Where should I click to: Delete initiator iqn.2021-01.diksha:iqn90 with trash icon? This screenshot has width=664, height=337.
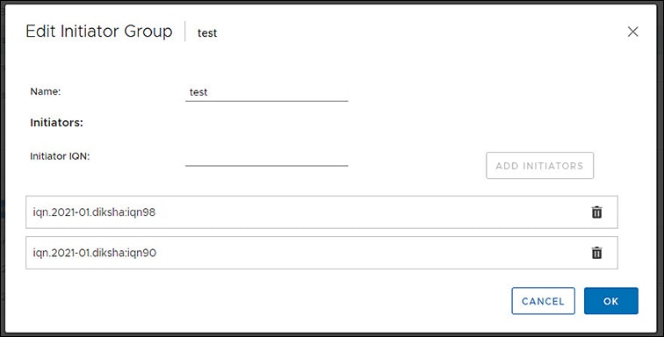pyautogui.click(x=596, y=253)
